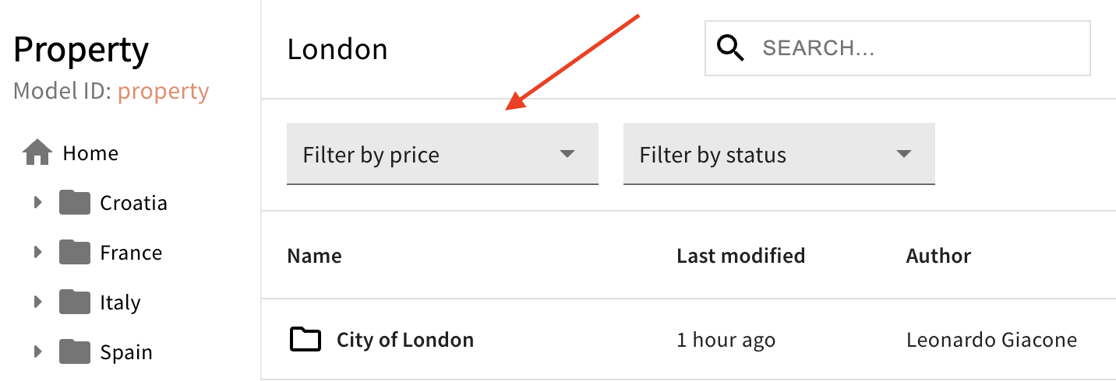The width and height of the screenshot is (1116, 381).
Task: Open the Filter by status dropdown
Action: point(779,154)
